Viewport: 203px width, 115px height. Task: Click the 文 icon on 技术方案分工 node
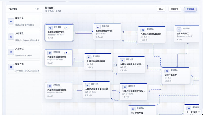point(179,29)
